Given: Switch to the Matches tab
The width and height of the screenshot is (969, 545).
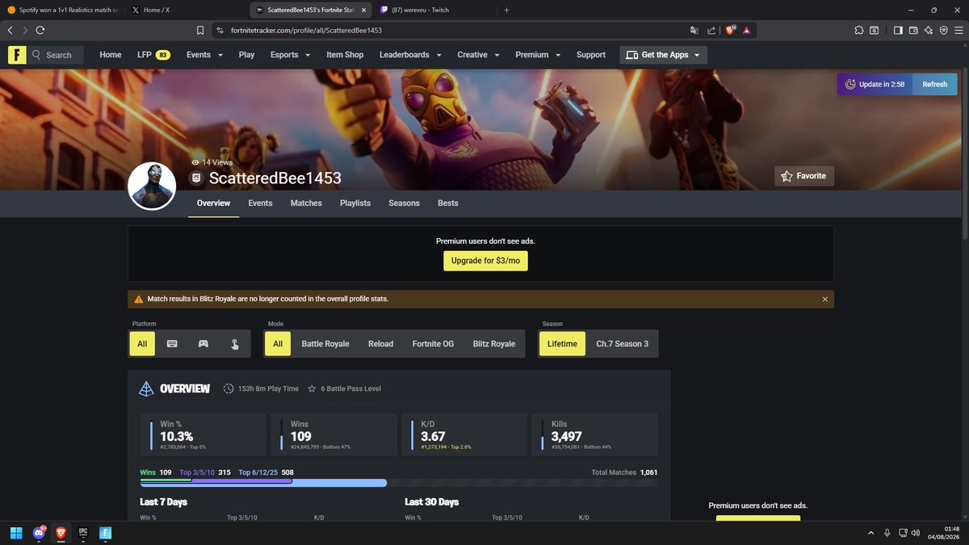Looking at the screenshot, I should pyautogui.click(x=306, y=203).
